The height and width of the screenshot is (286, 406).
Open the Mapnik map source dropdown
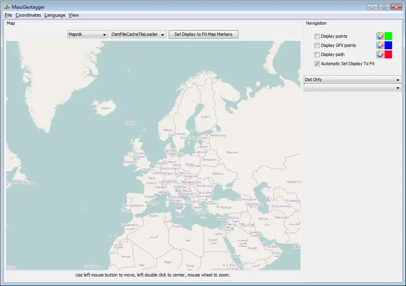click(88, 35)
